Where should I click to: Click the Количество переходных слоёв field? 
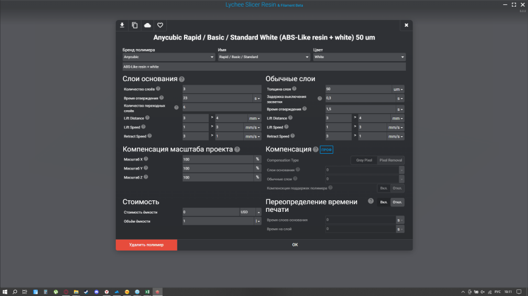tap(222, 107)
